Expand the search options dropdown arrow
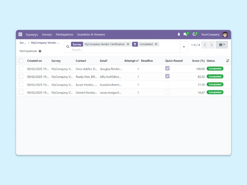The height and width of the screenshot is (185, 247). click(184, 47)
